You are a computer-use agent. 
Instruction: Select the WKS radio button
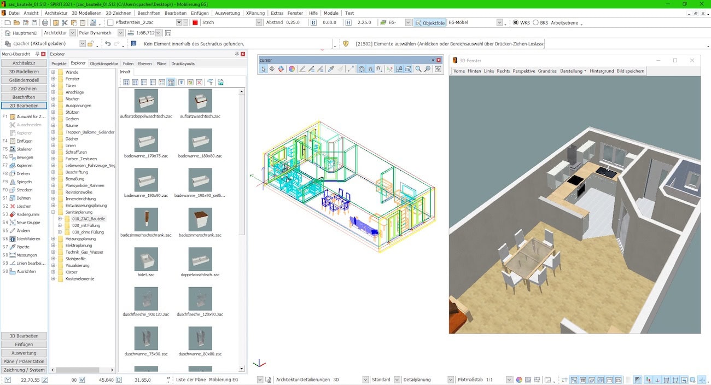click(x=515, y=22)
